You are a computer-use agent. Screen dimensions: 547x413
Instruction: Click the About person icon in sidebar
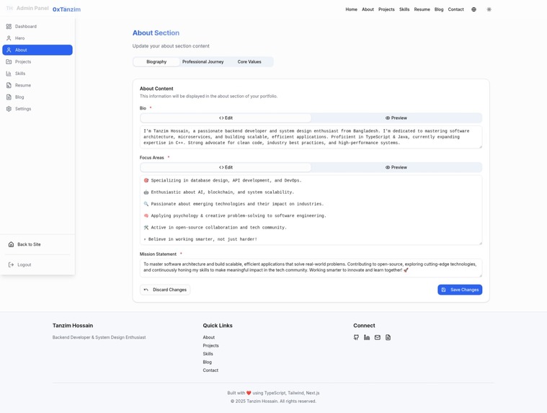click(x=9, y=50)
